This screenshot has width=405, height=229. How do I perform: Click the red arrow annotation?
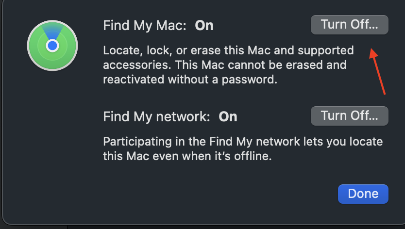click(x=378, y=71)
